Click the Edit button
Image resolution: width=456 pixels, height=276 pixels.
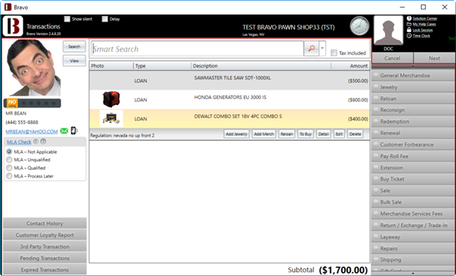(x=339, y=134)
